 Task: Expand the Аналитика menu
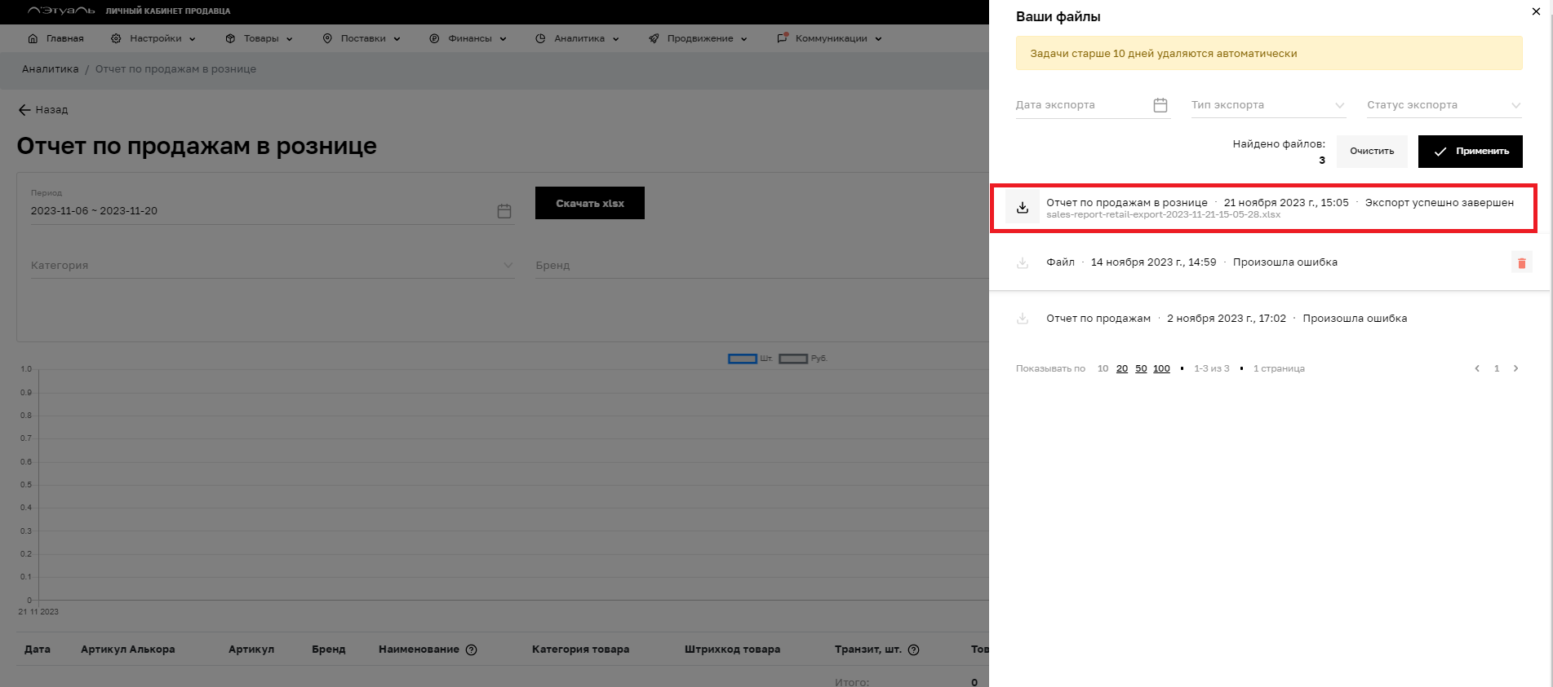coord(577,38)
